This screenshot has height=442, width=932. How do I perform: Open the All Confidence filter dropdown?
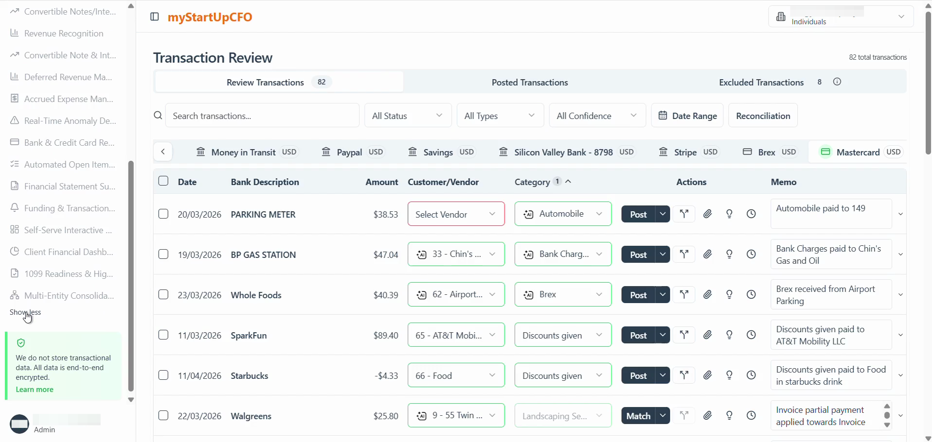pos(597,116)
